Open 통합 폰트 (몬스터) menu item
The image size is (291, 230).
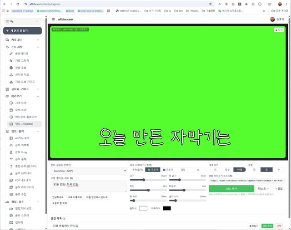(24, 166)
